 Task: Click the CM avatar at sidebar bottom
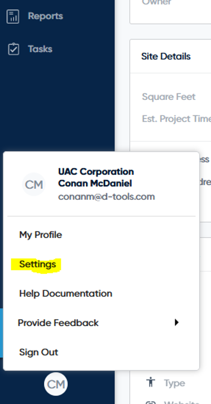(56, 384)
